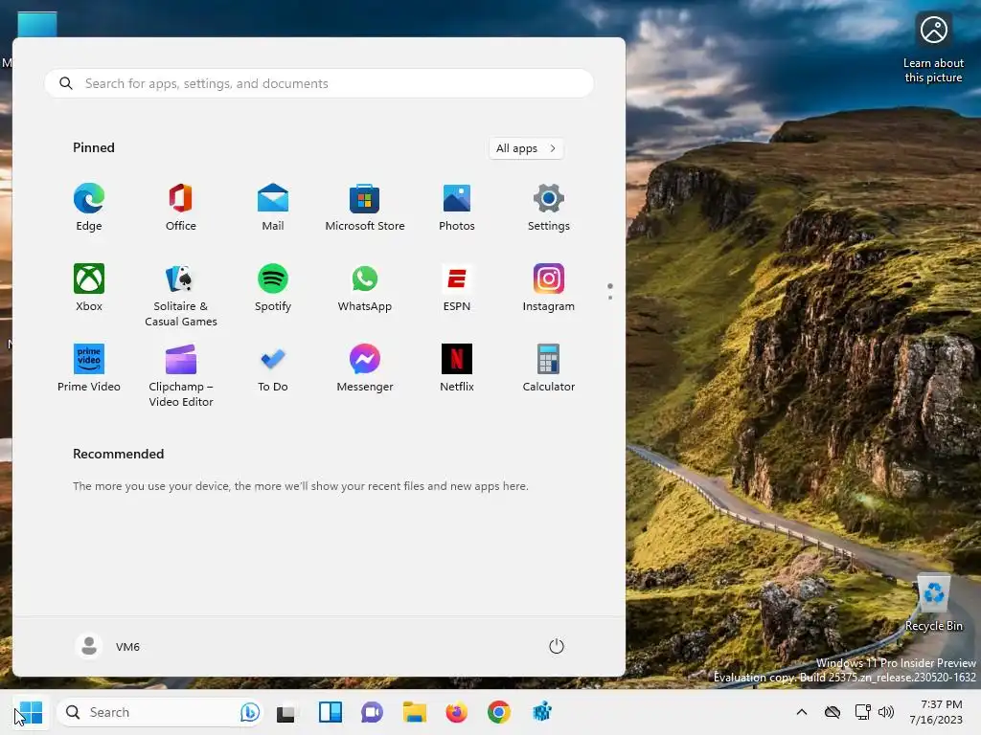Launch Spotify from pinned apps
981x735 pixels.
[x=273, y=287]
